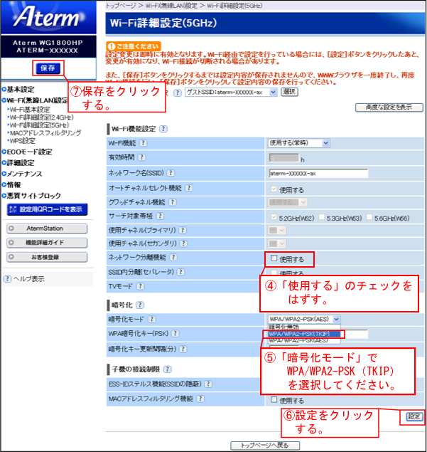Expand ECOモード設定 menu in sidebar

click(29, 152)
